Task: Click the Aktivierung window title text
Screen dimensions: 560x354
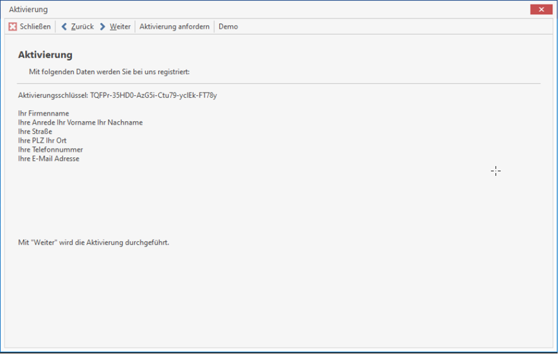Action: pyautogui.click(x=28, y=10)
